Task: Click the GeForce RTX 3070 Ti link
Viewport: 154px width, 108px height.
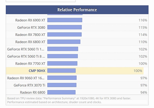Action: [29, 85]
